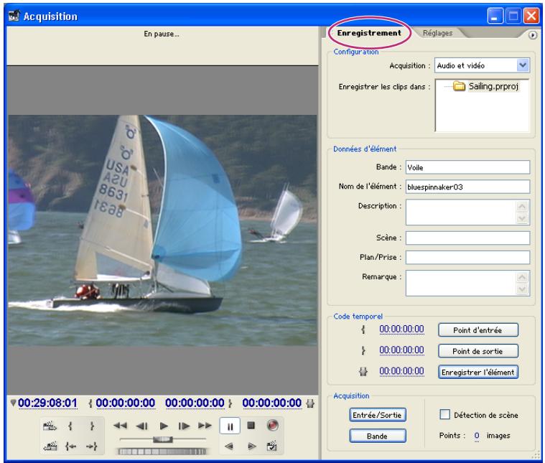Image resolution: width=545 pixels, height=463 pixels.
Task: Click Description scrollbar up arrow
Action: tap(522, 207)
